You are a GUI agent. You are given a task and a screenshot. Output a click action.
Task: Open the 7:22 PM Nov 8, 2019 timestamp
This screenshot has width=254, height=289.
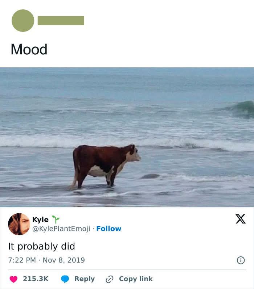tap(46, 260)
